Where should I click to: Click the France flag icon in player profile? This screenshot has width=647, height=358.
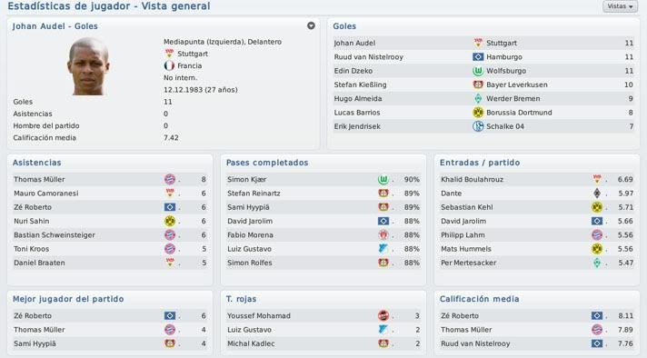tap(169, 65)
